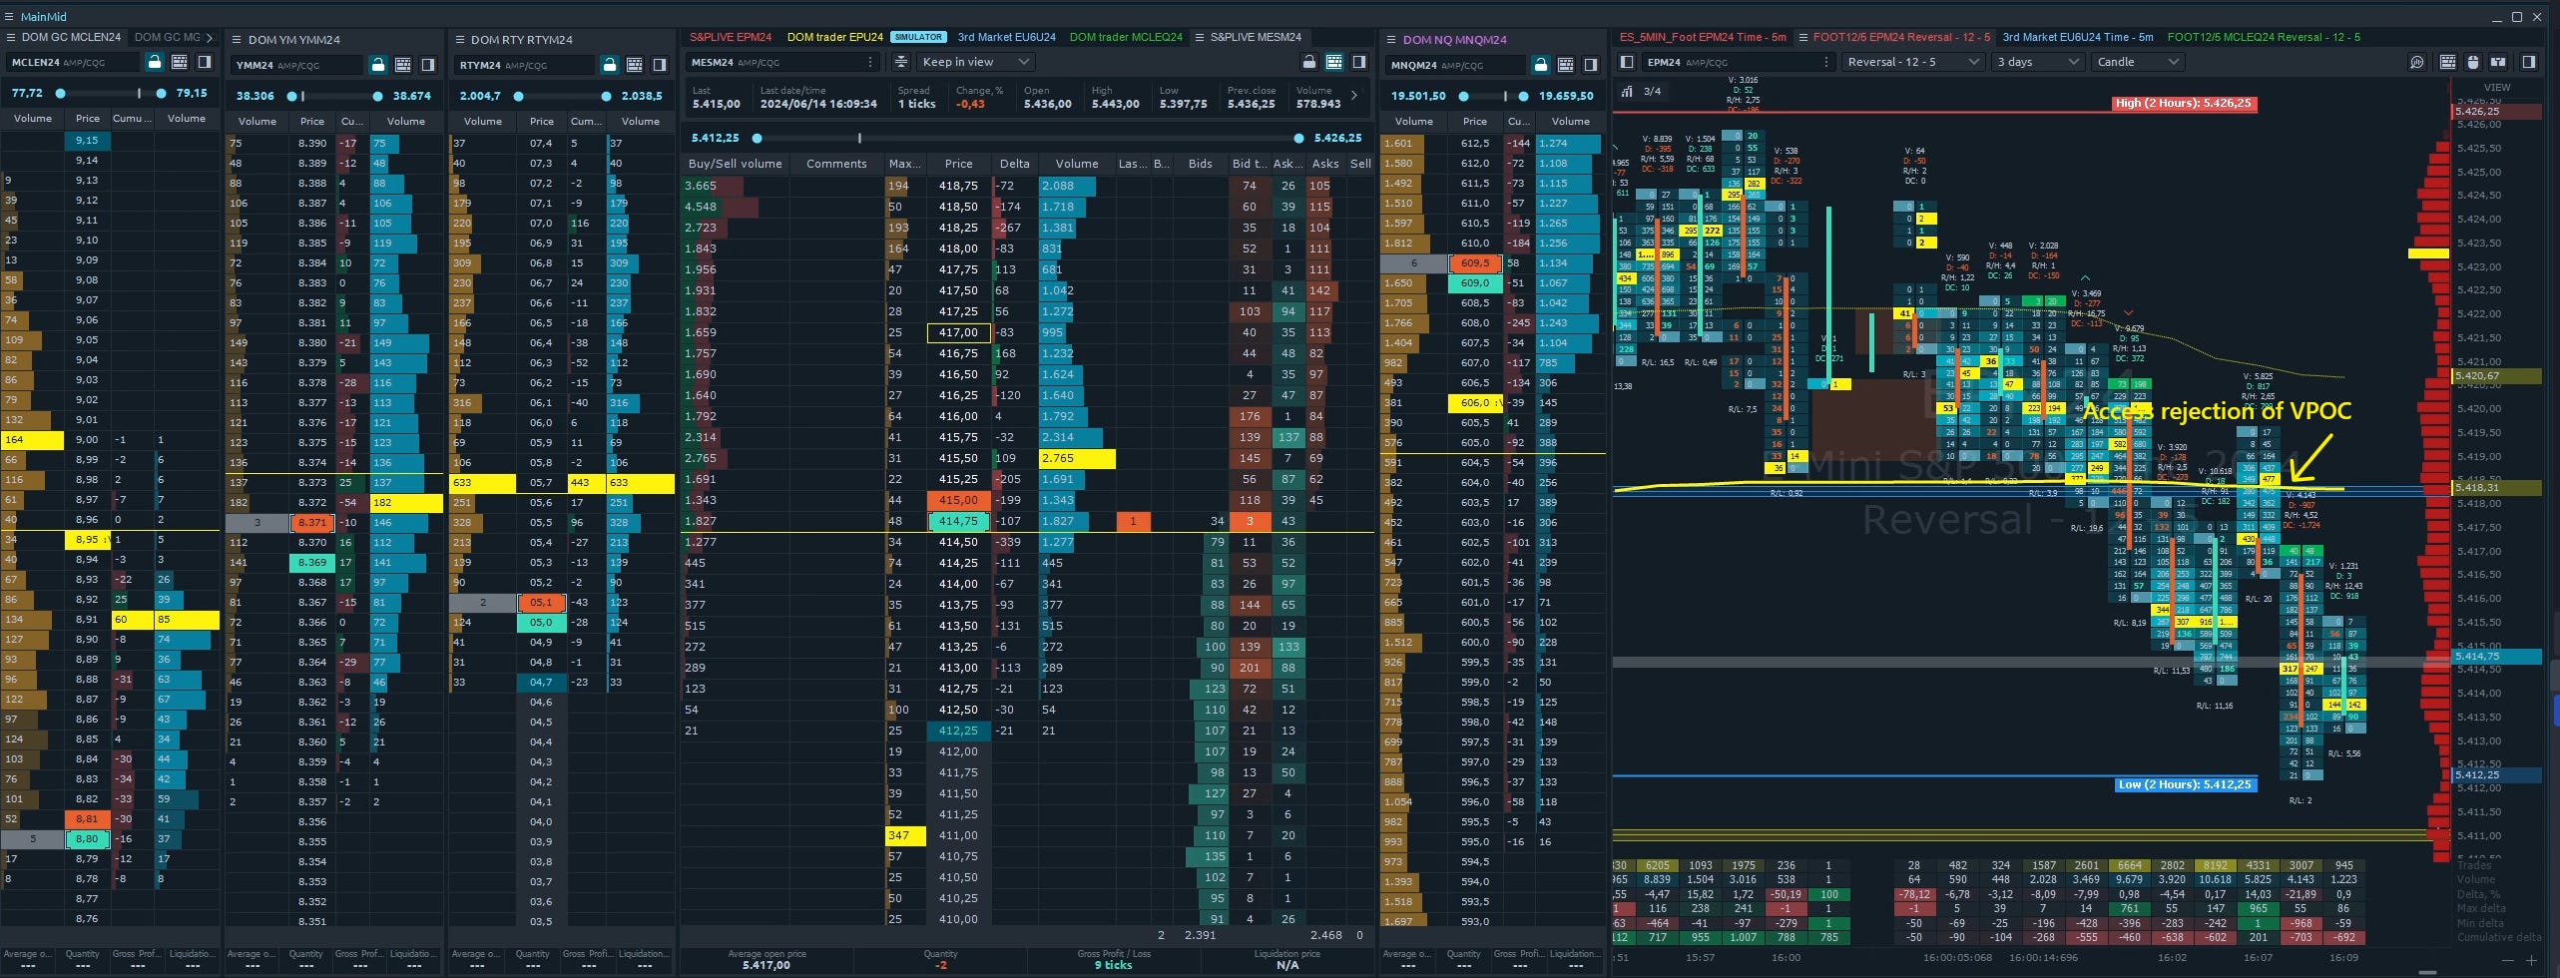Open hotkeys keyboard icon in MNQM24 panel
This screenshot has width=2560, height=978.
1566,65
